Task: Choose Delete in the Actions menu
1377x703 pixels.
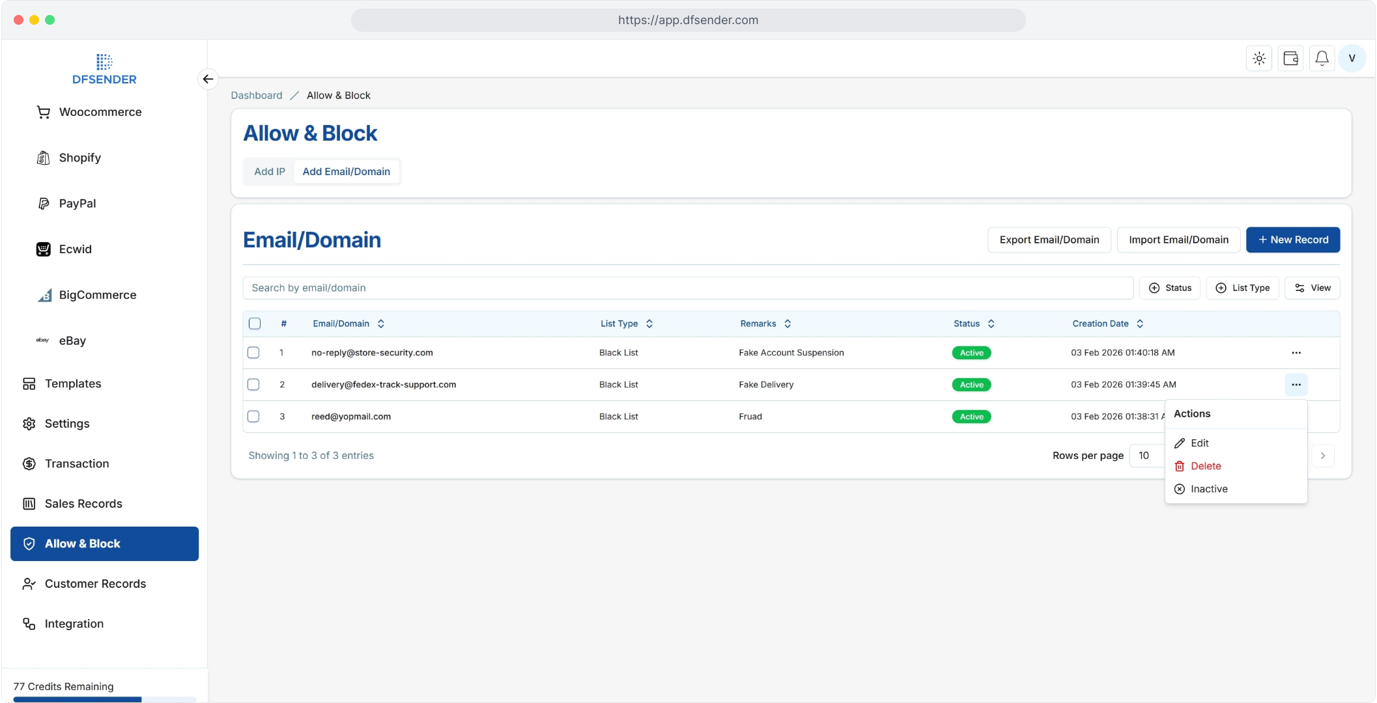Action: click(x=1205, y=466)
